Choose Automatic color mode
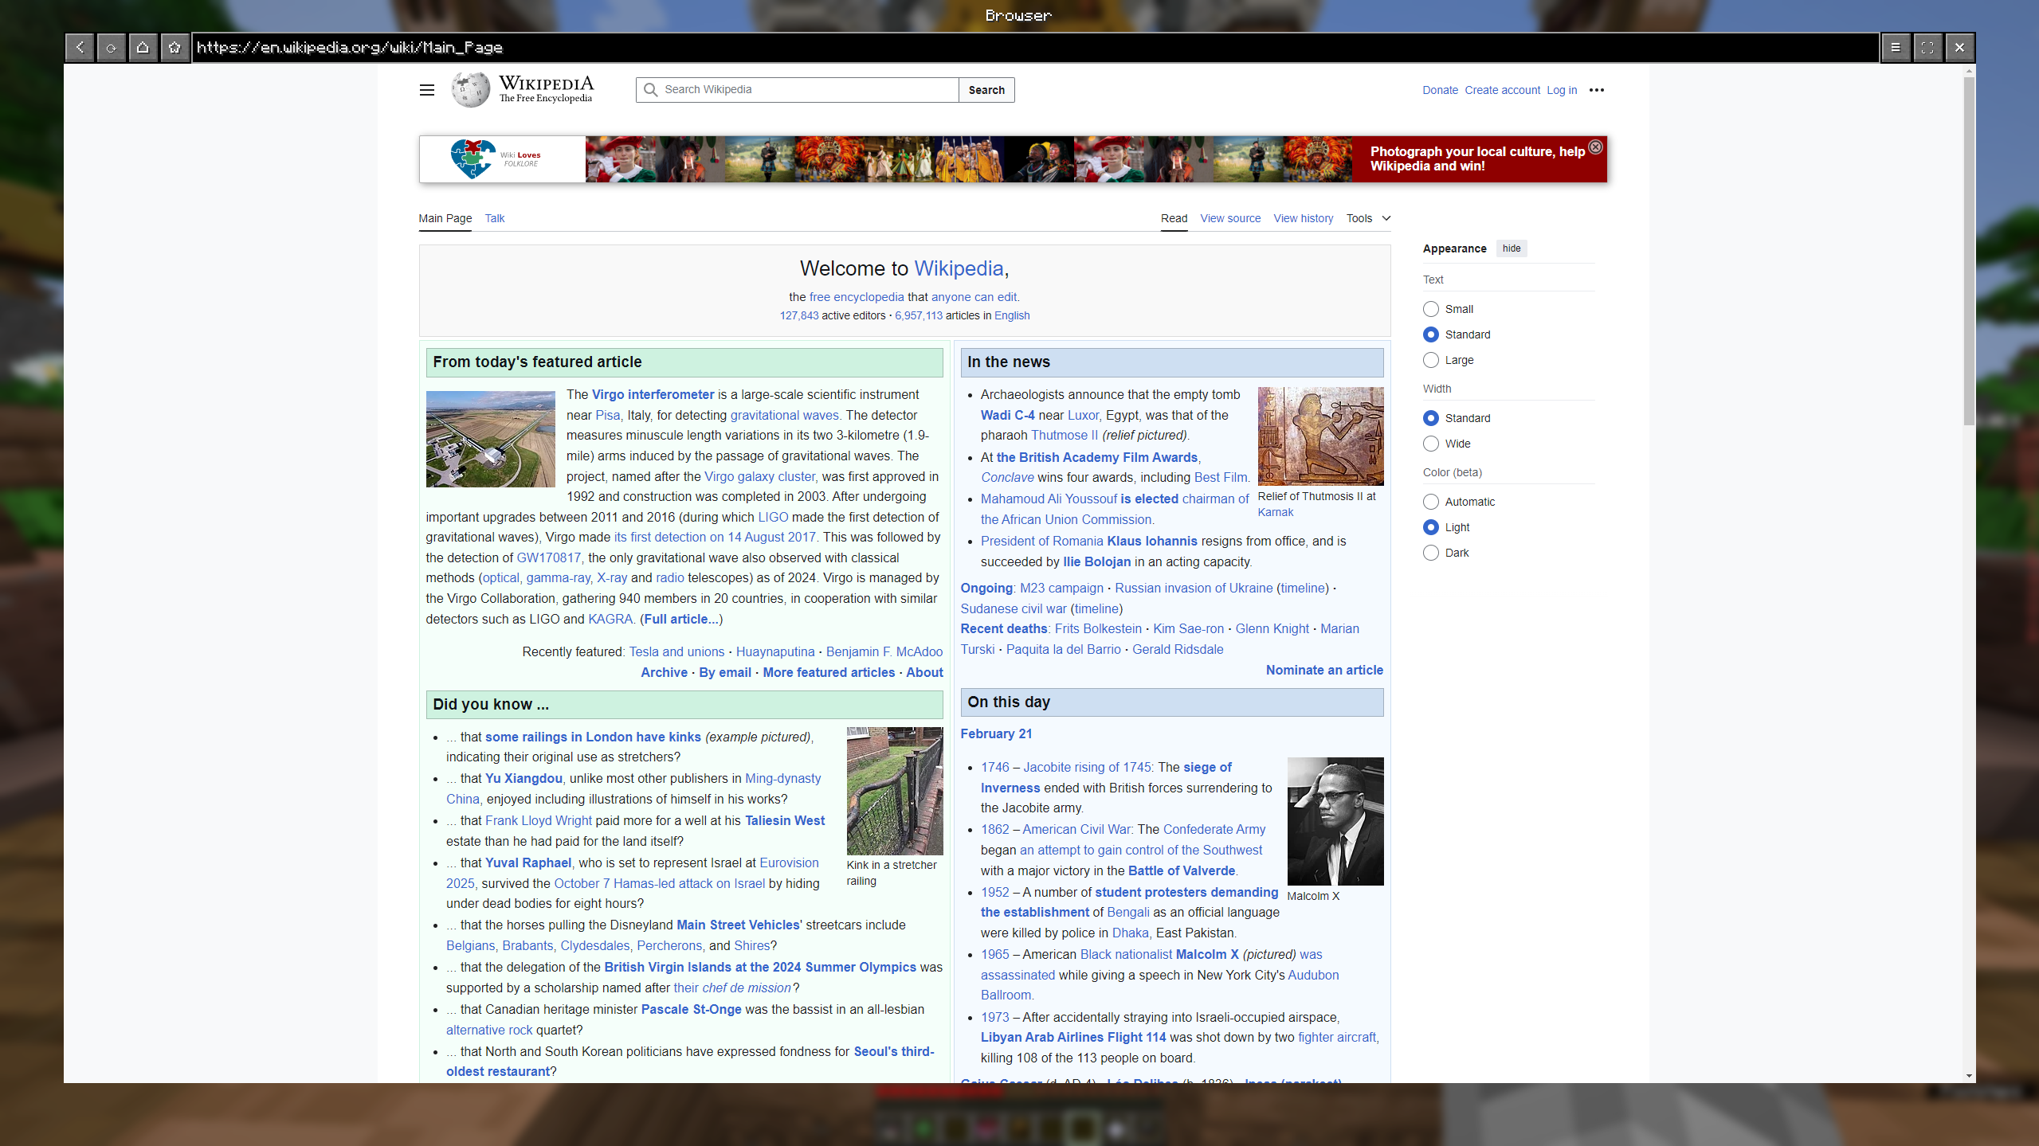 point(1431,502)
